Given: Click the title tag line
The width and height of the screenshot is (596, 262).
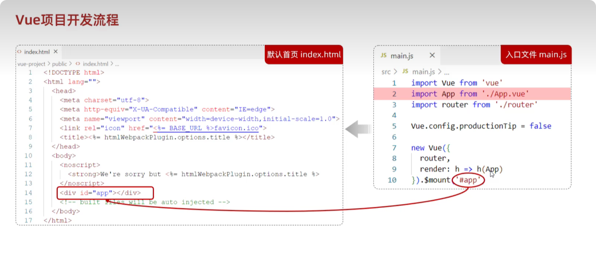Looking at the screenshot, I should pos(167,137).
